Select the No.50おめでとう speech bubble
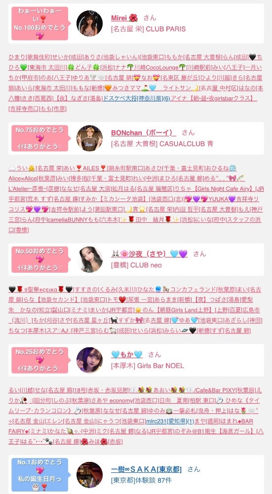272x494 pixels. pos(39,260)
